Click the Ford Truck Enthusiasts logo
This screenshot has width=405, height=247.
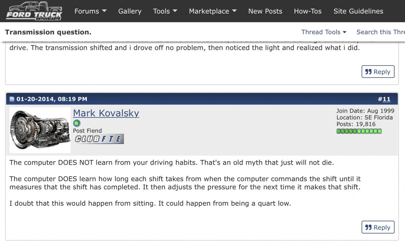[34, 11]
